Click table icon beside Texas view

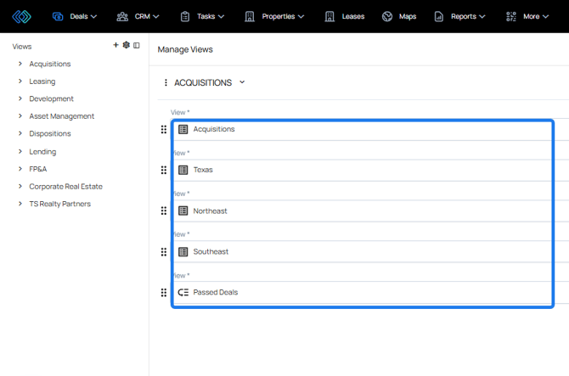coord(183,170)
